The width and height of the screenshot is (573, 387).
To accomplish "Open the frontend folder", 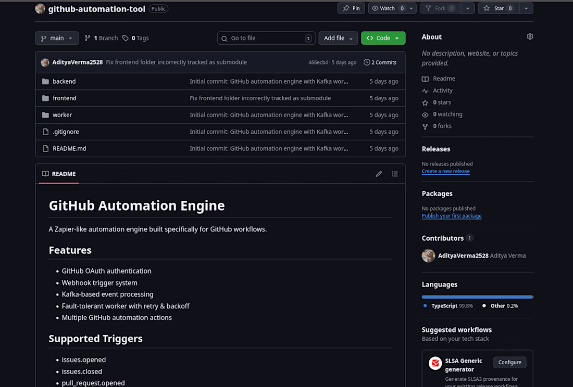I will point(64,98).
